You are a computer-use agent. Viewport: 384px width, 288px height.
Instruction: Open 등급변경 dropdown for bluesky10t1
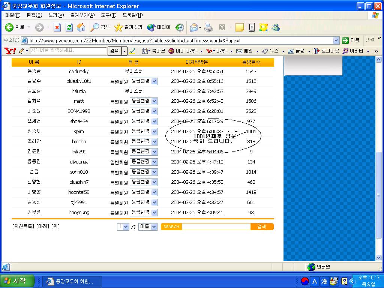154,81
